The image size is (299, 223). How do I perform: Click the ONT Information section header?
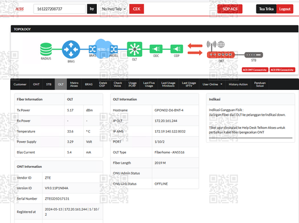pyautogui.click(x=29, y=167)
